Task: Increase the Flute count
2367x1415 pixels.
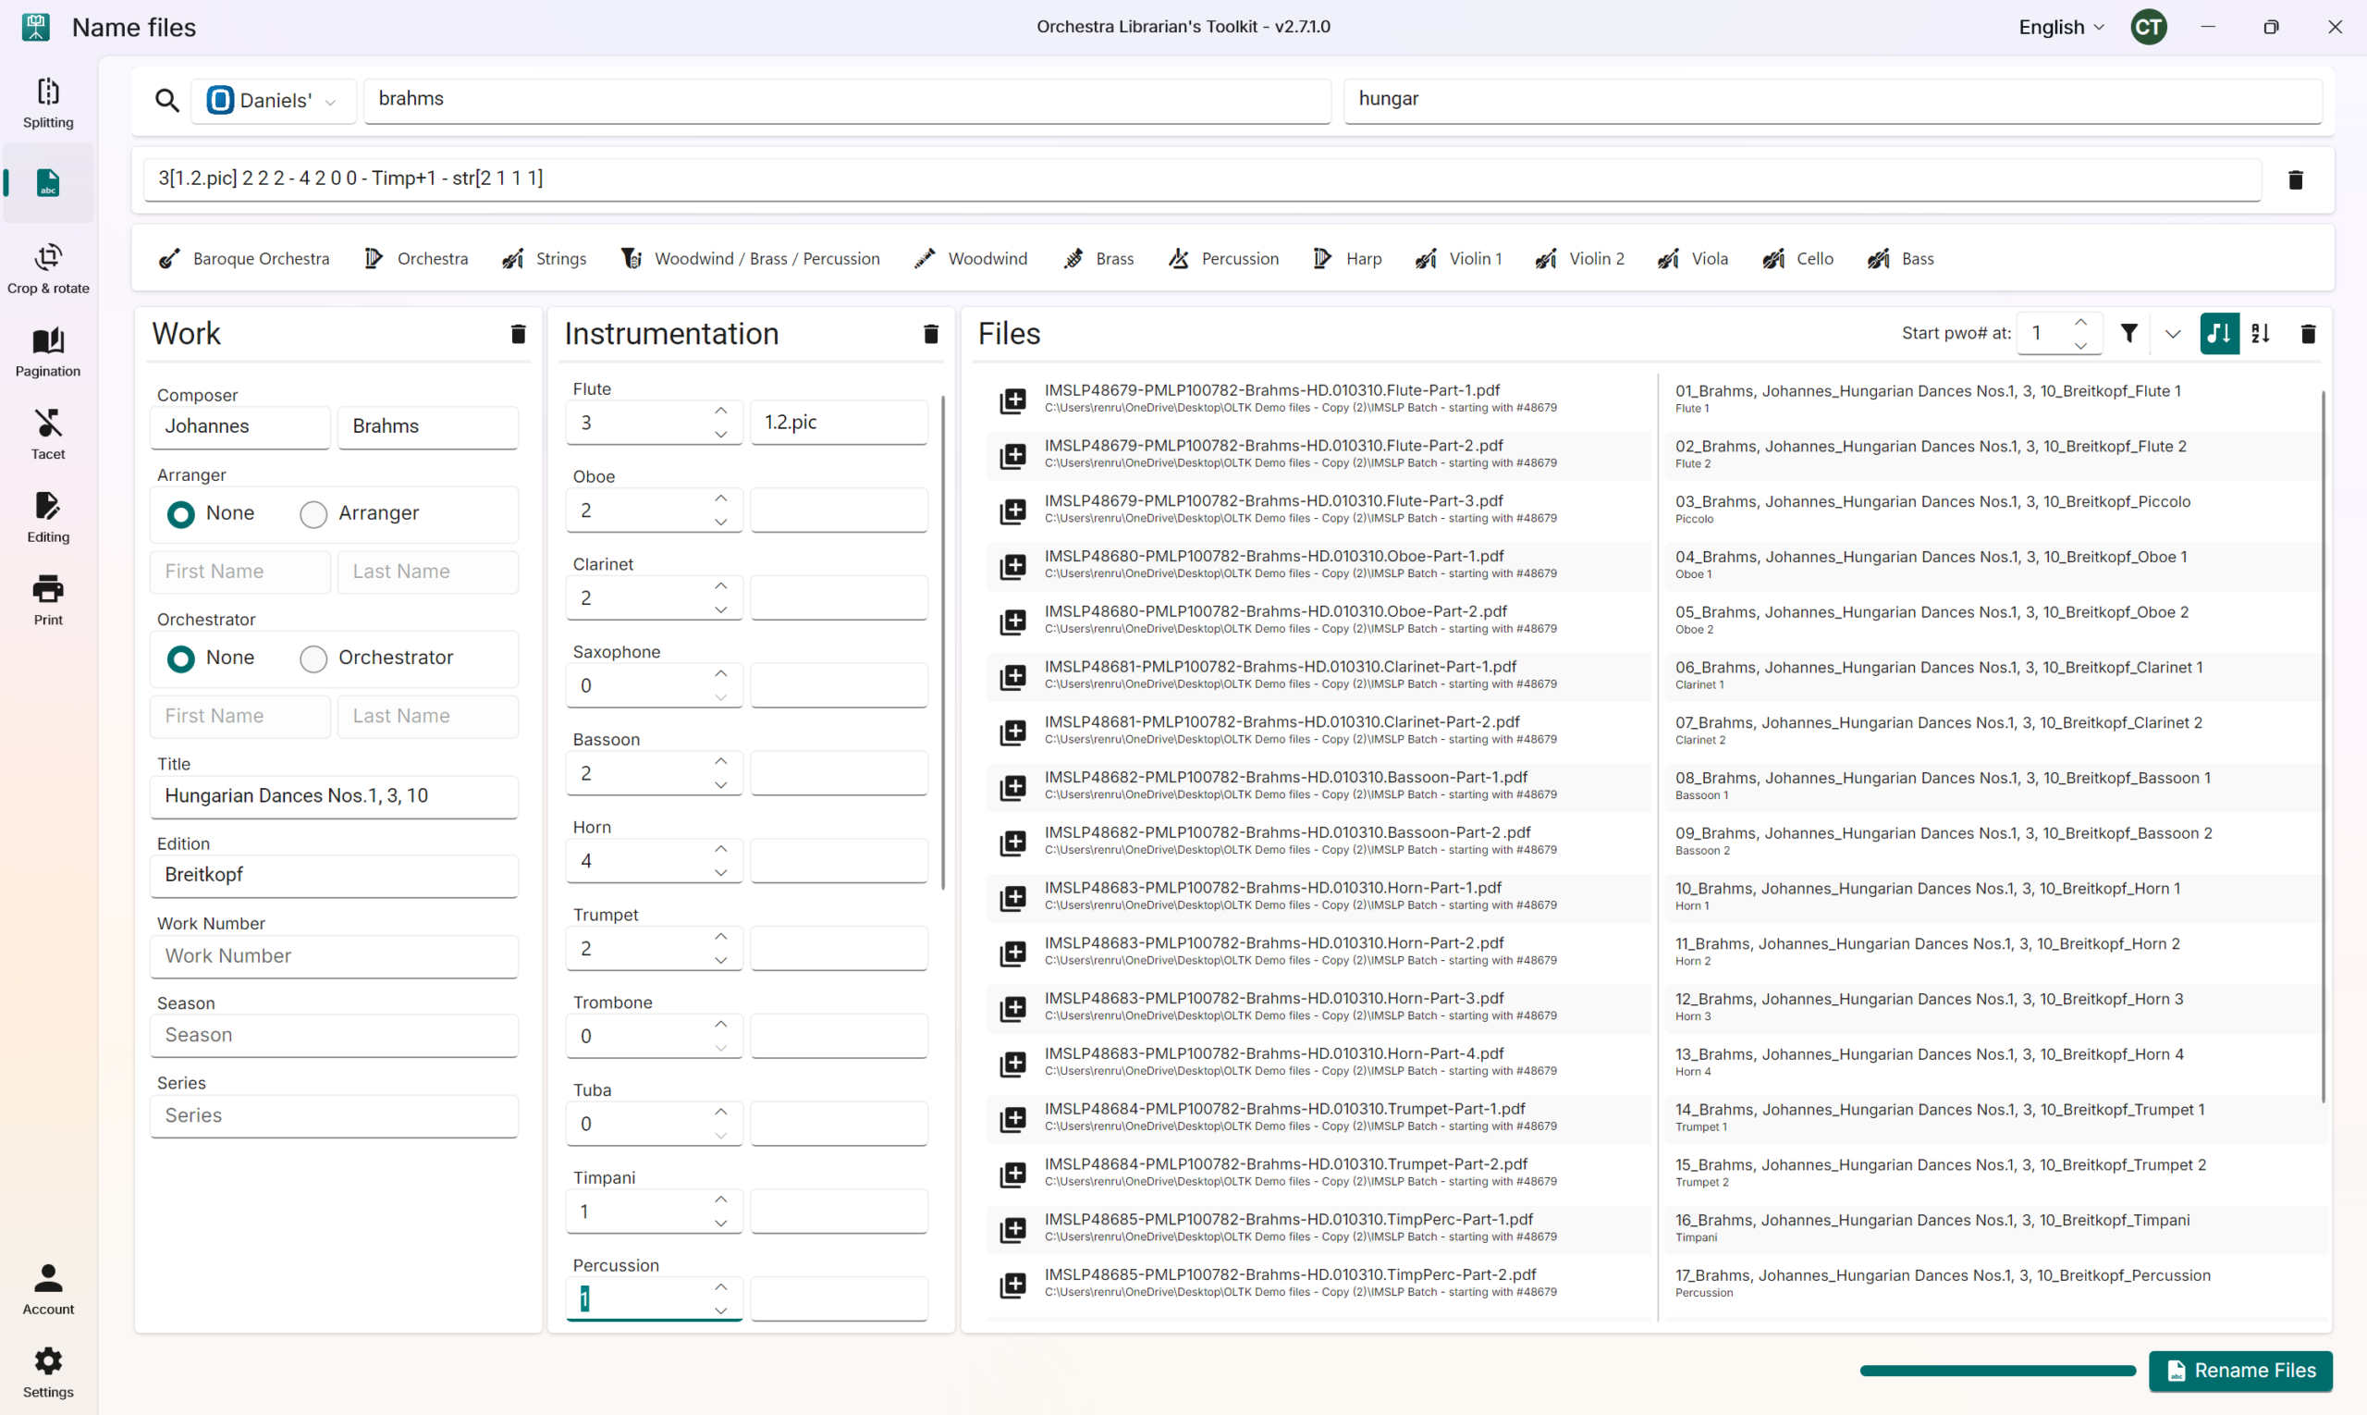Action: pyautogui.click(x=720, y=410)
